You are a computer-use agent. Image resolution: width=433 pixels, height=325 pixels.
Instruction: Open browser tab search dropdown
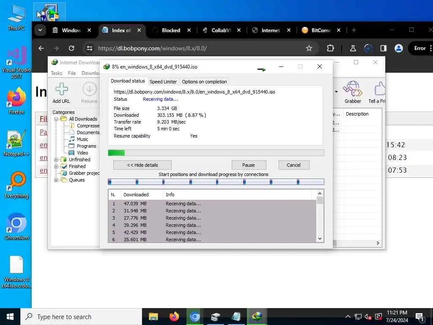(40, 30)
